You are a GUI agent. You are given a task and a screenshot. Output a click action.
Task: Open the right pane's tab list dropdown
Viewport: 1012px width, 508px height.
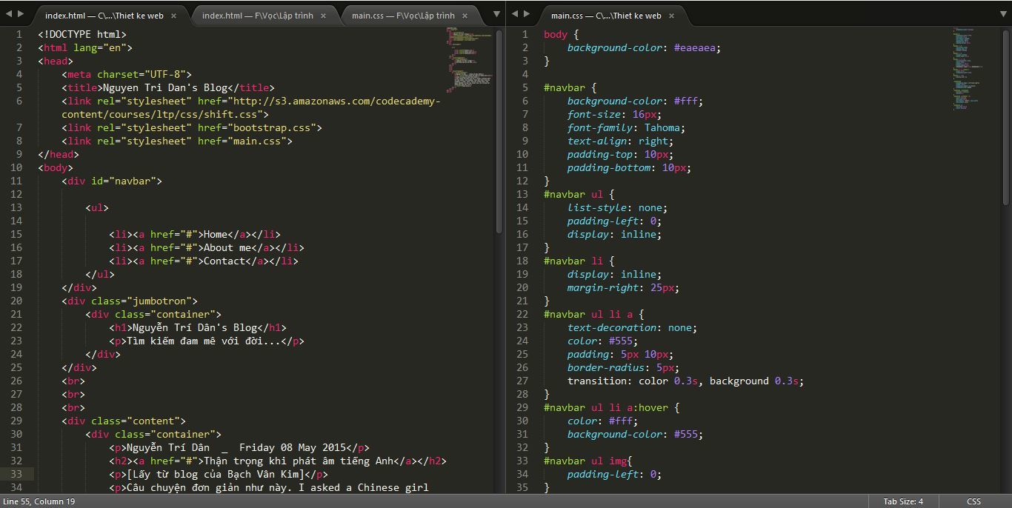click(x=1005, y=13)
